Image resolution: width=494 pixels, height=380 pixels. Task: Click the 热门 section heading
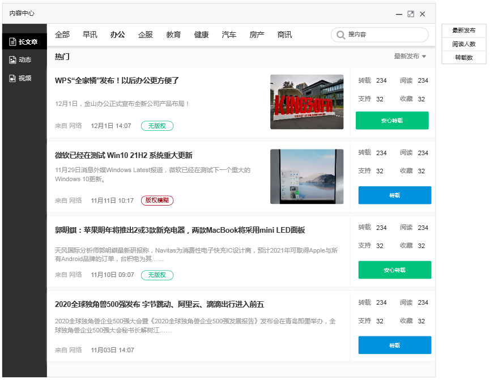click(62, 57)
